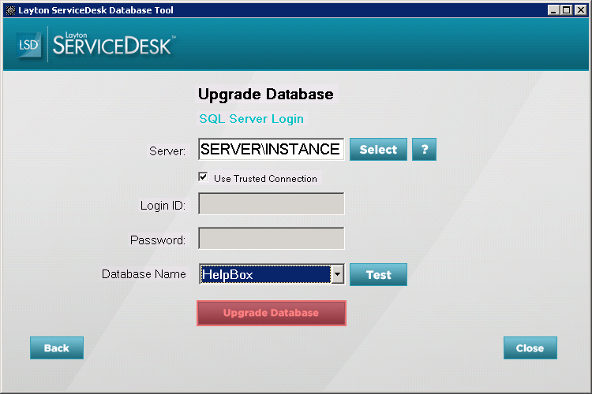Test the database connection
The height and width of the screenshot is (394, 592).
tap(378, 274)
